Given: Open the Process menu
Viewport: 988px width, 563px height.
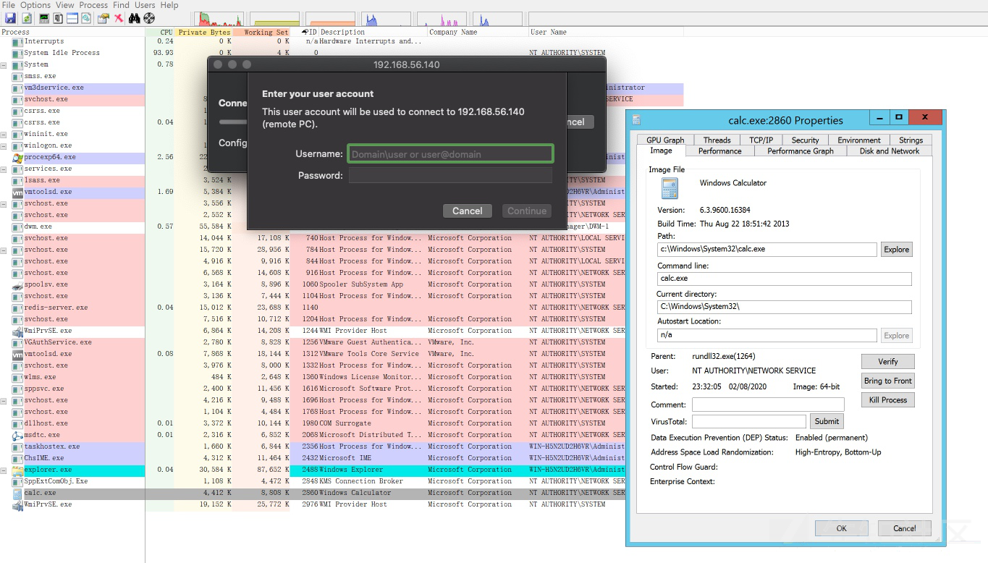Looking at the screenshot, I should [x=93, y=5].
